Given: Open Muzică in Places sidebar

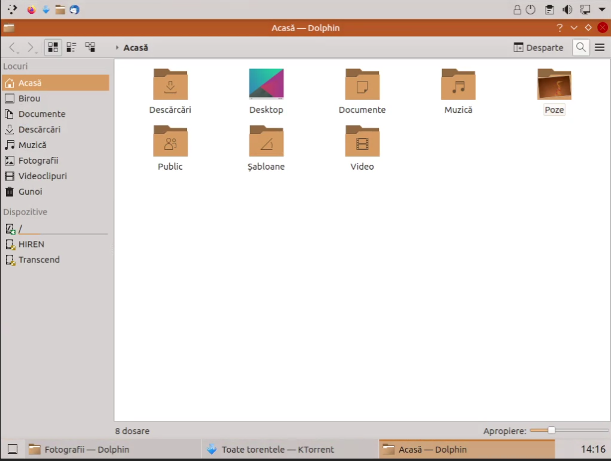Looking at the screenshot, I should (56, 145).
